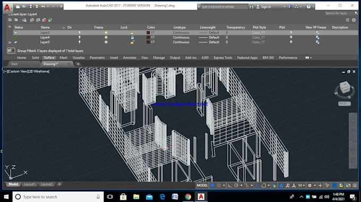The height and width of the screenshot is (202, 361).
Task: Click the Save icon in Quick Access toolbar
Action: pos(30,7)
